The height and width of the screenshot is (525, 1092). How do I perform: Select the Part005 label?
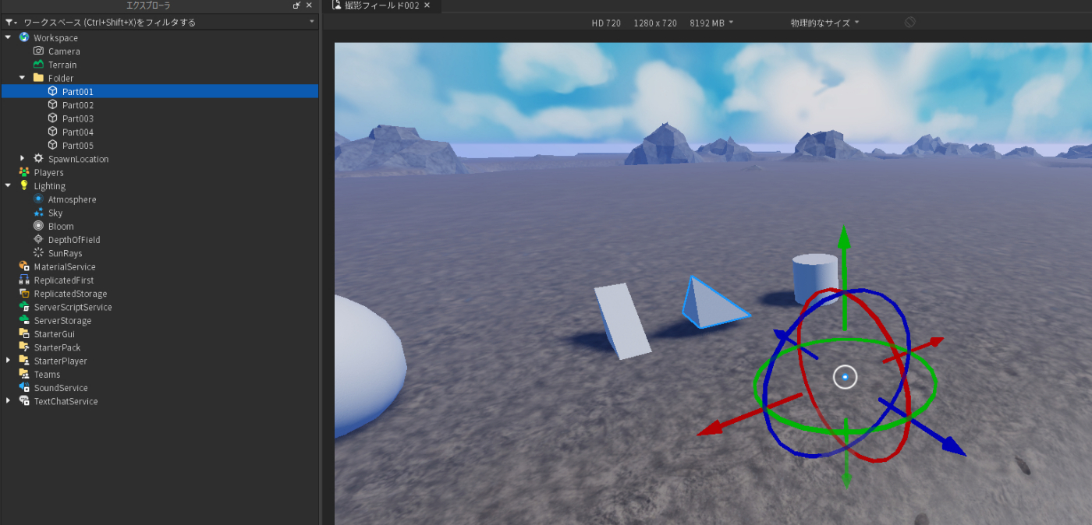pyautogui.click(x=78, y=145)
